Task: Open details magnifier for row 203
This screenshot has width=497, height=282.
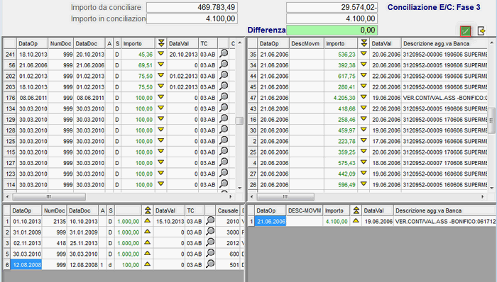Action: [x=224, y=86]
